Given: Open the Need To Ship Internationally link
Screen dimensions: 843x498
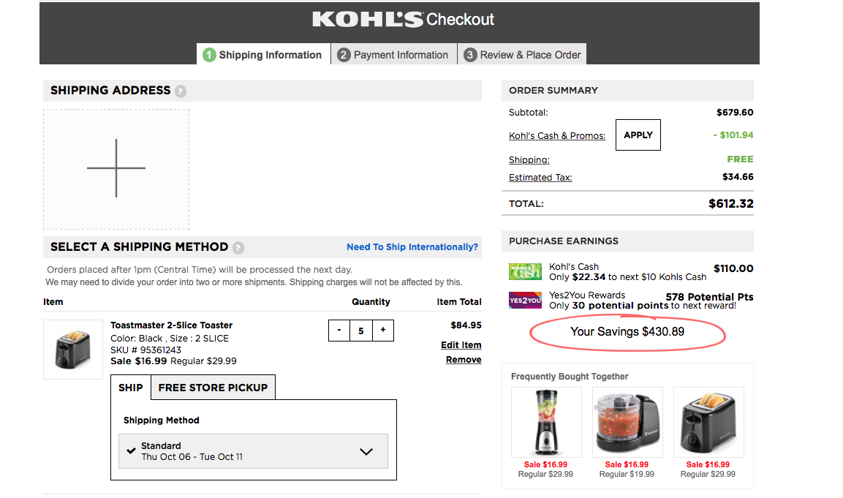Looking at the screenshot, I should pos(412,247).
